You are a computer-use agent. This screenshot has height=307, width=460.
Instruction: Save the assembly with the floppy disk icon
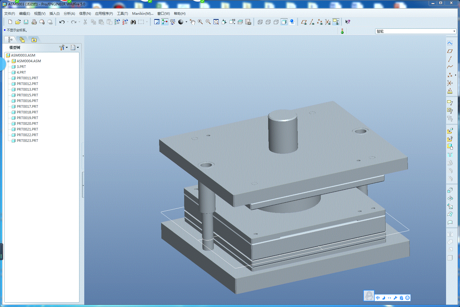click(26, 22)
